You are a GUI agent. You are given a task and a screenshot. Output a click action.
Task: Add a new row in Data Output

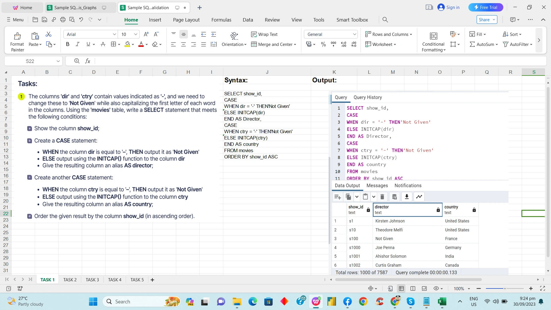coord(337,197)
